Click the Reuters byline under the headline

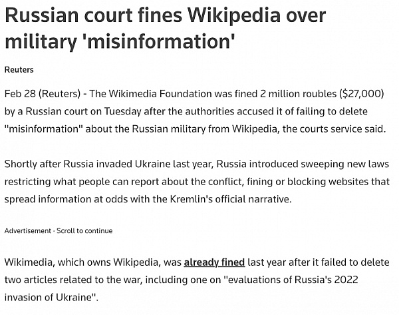point(19,69)
